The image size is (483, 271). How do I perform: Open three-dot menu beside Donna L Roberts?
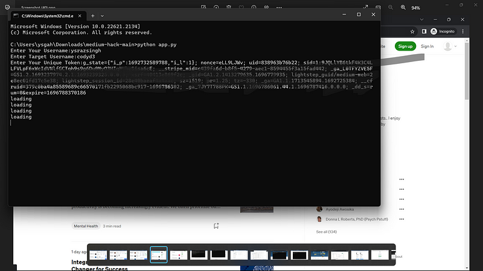click(x=401, y=219)
